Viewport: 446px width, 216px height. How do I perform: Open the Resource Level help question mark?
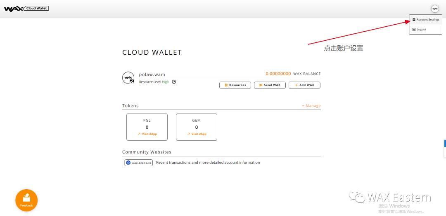click(174, 81)
